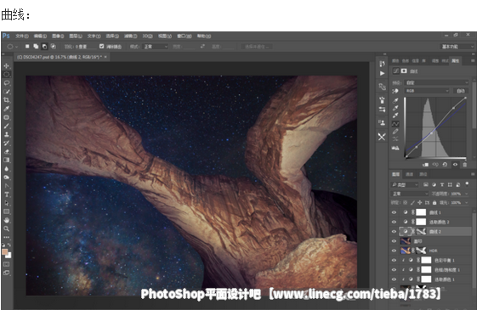Open the 编辑 (Edit) menu
The height and width of the screenshot is (310, 488).
coord(40,36)
